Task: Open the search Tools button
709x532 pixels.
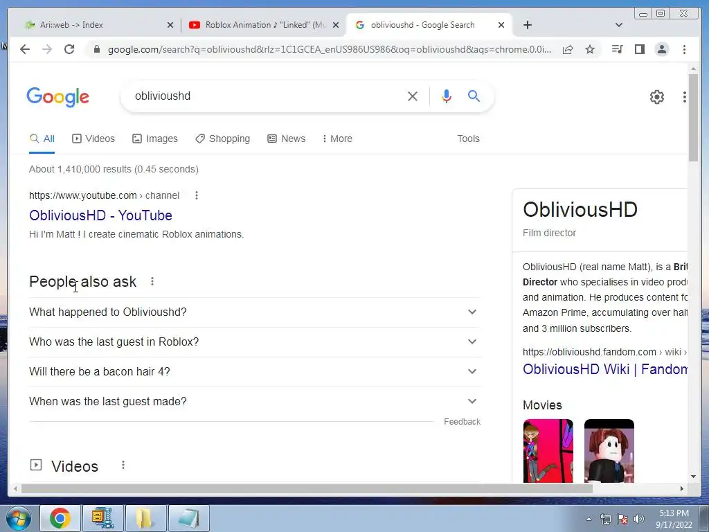Action: (468, 139)
